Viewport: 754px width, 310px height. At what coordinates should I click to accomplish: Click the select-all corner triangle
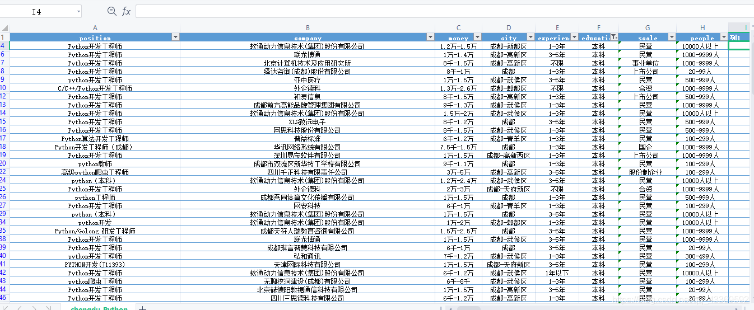click(x=4, y=27)
